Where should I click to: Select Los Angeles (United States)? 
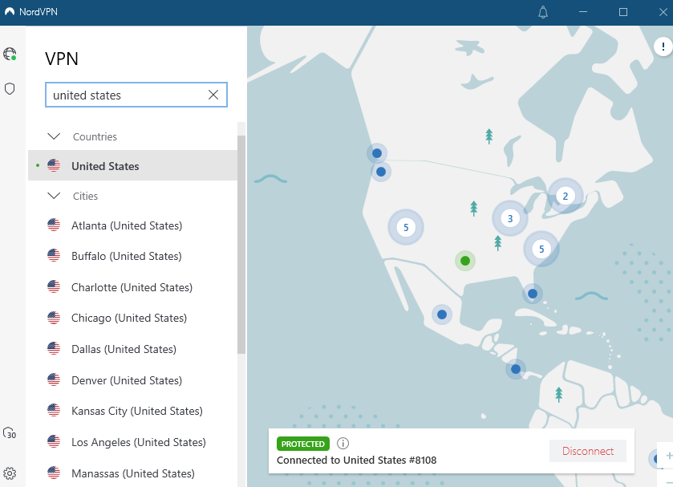(x=132, y=442)
